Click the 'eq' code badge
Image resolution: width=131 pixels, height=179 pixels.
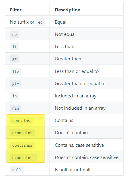[x=40, y=22]
